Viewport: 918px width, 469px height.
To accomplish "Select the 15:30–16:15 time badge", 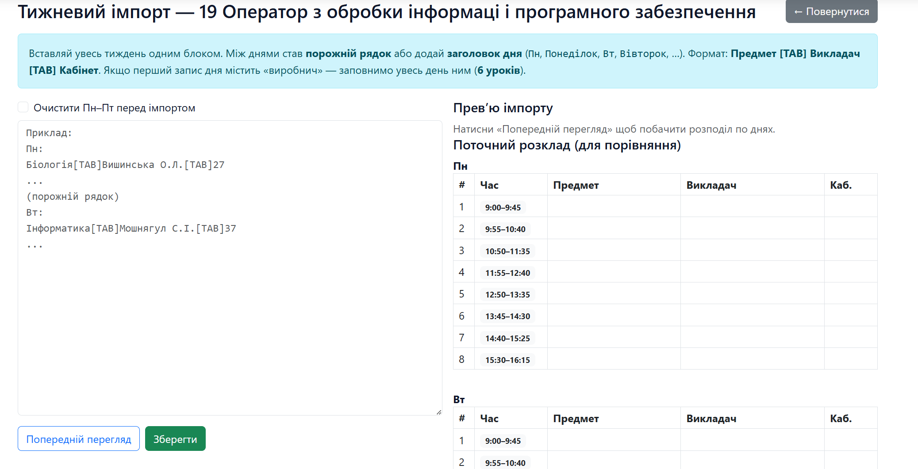I will point(507,360).
